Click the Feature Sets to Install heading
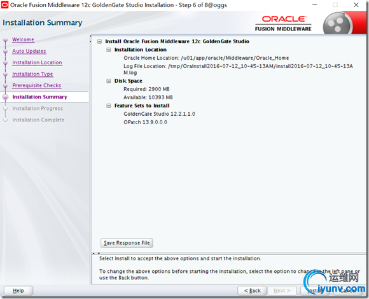 pos(142,106)
